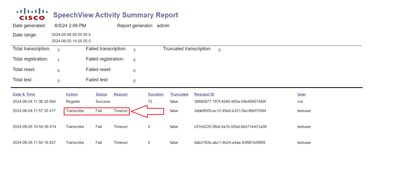Click request ID dab3193b-abc1-4b24-a4ae-93f961b09f95
Screen dimensions: 403x170
230,143
